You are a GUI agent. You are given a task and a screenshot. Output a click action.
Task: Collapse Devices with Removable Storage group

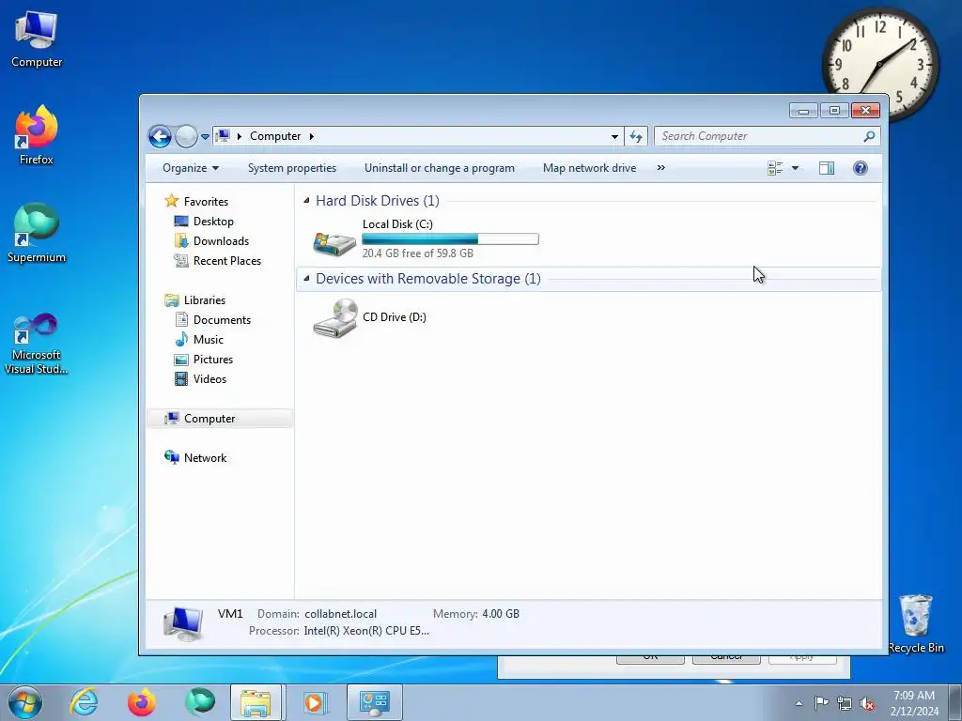[x=306, y=278]
